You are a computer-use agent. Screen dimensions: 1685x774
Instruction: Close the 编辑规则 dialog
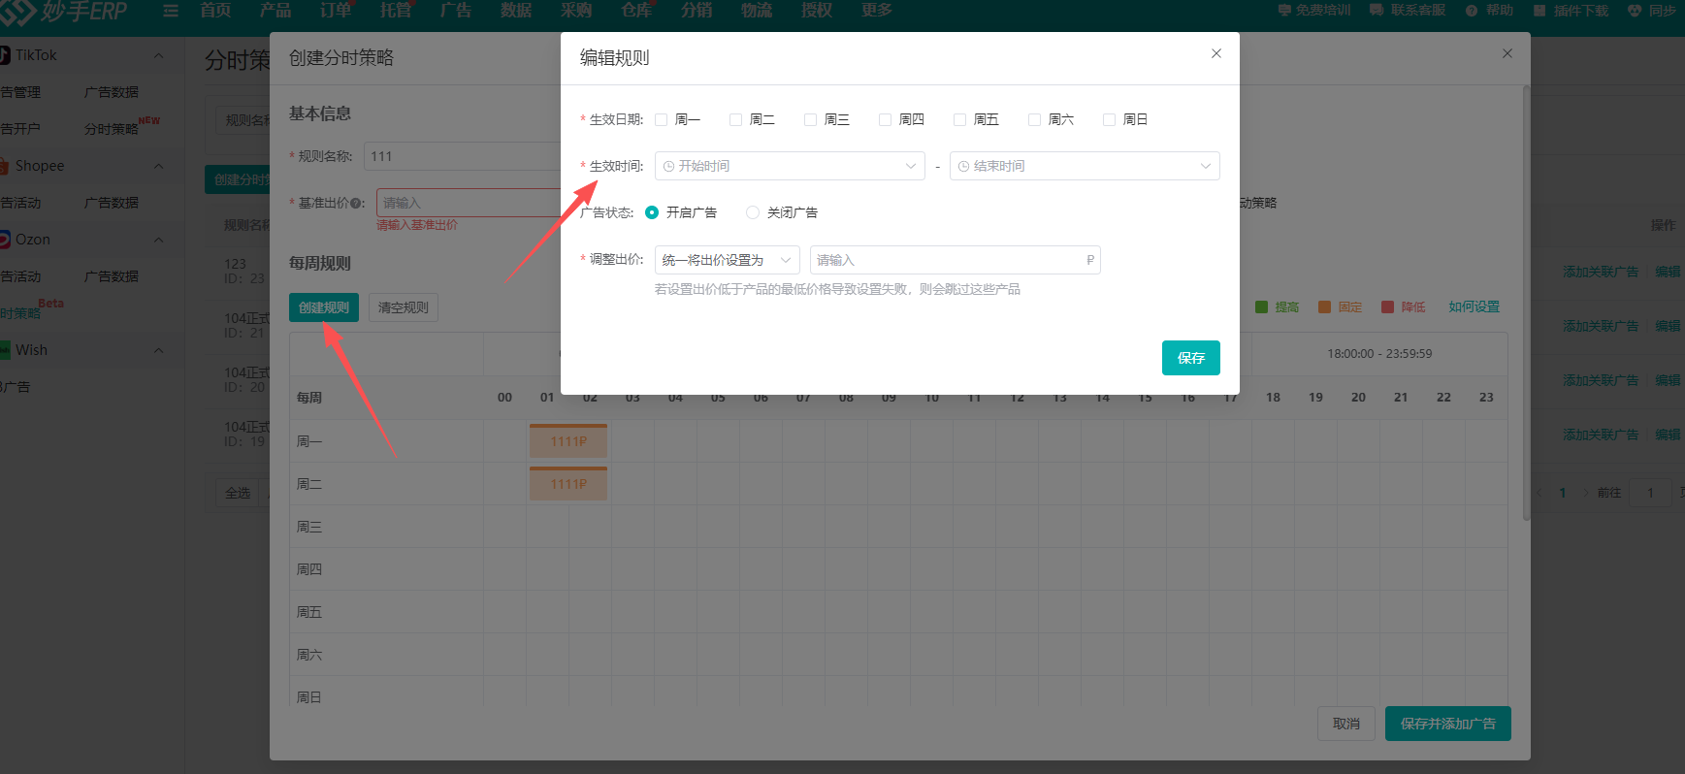(x=1215, y=53)
